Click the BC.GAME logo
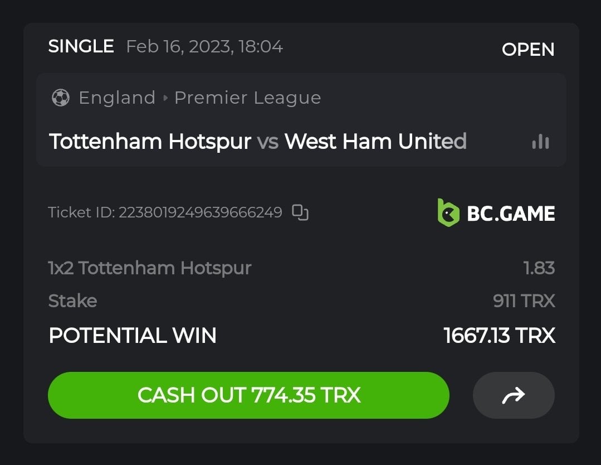601x465 pixels. 496,213
